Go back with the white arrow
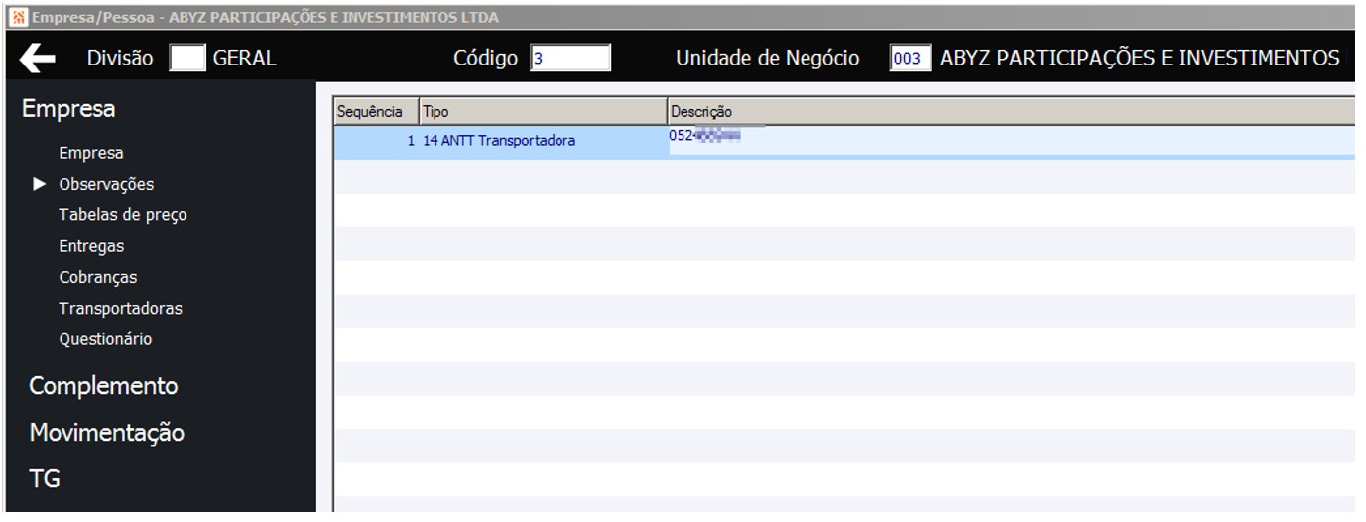 [x=38, y=59]
